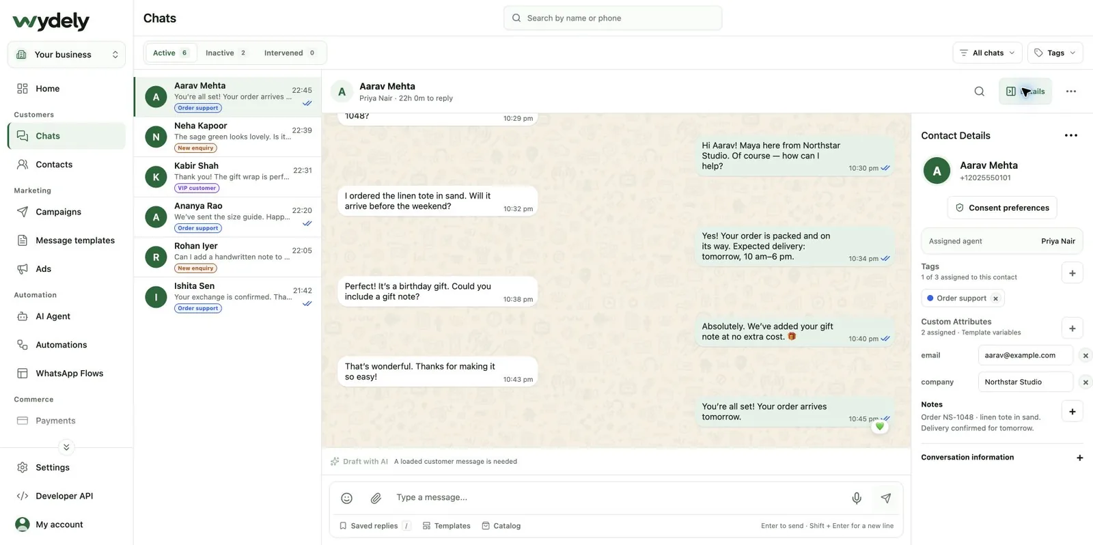
Task: Open My account
Action: 66,525
